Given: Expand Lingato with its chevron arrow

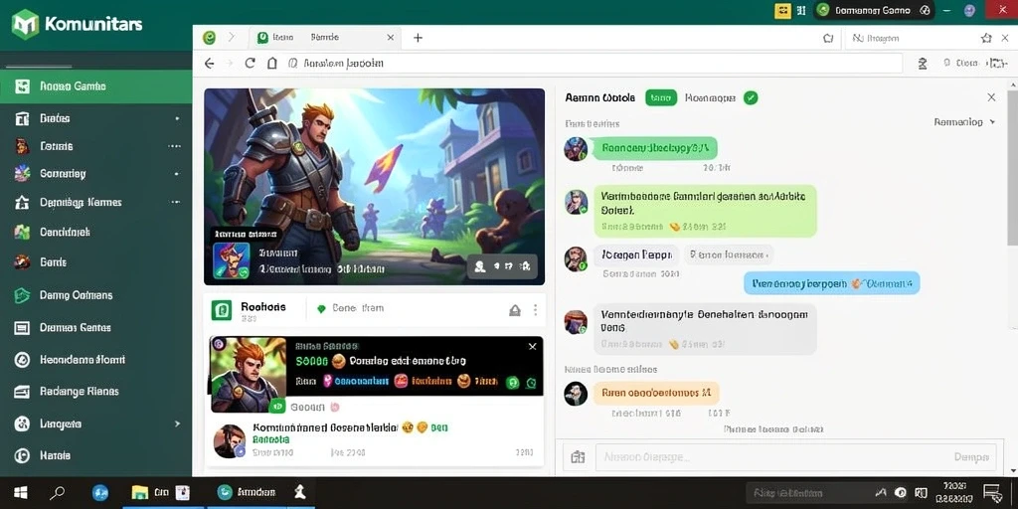Looking at the screenshot, I should point(177,424).
